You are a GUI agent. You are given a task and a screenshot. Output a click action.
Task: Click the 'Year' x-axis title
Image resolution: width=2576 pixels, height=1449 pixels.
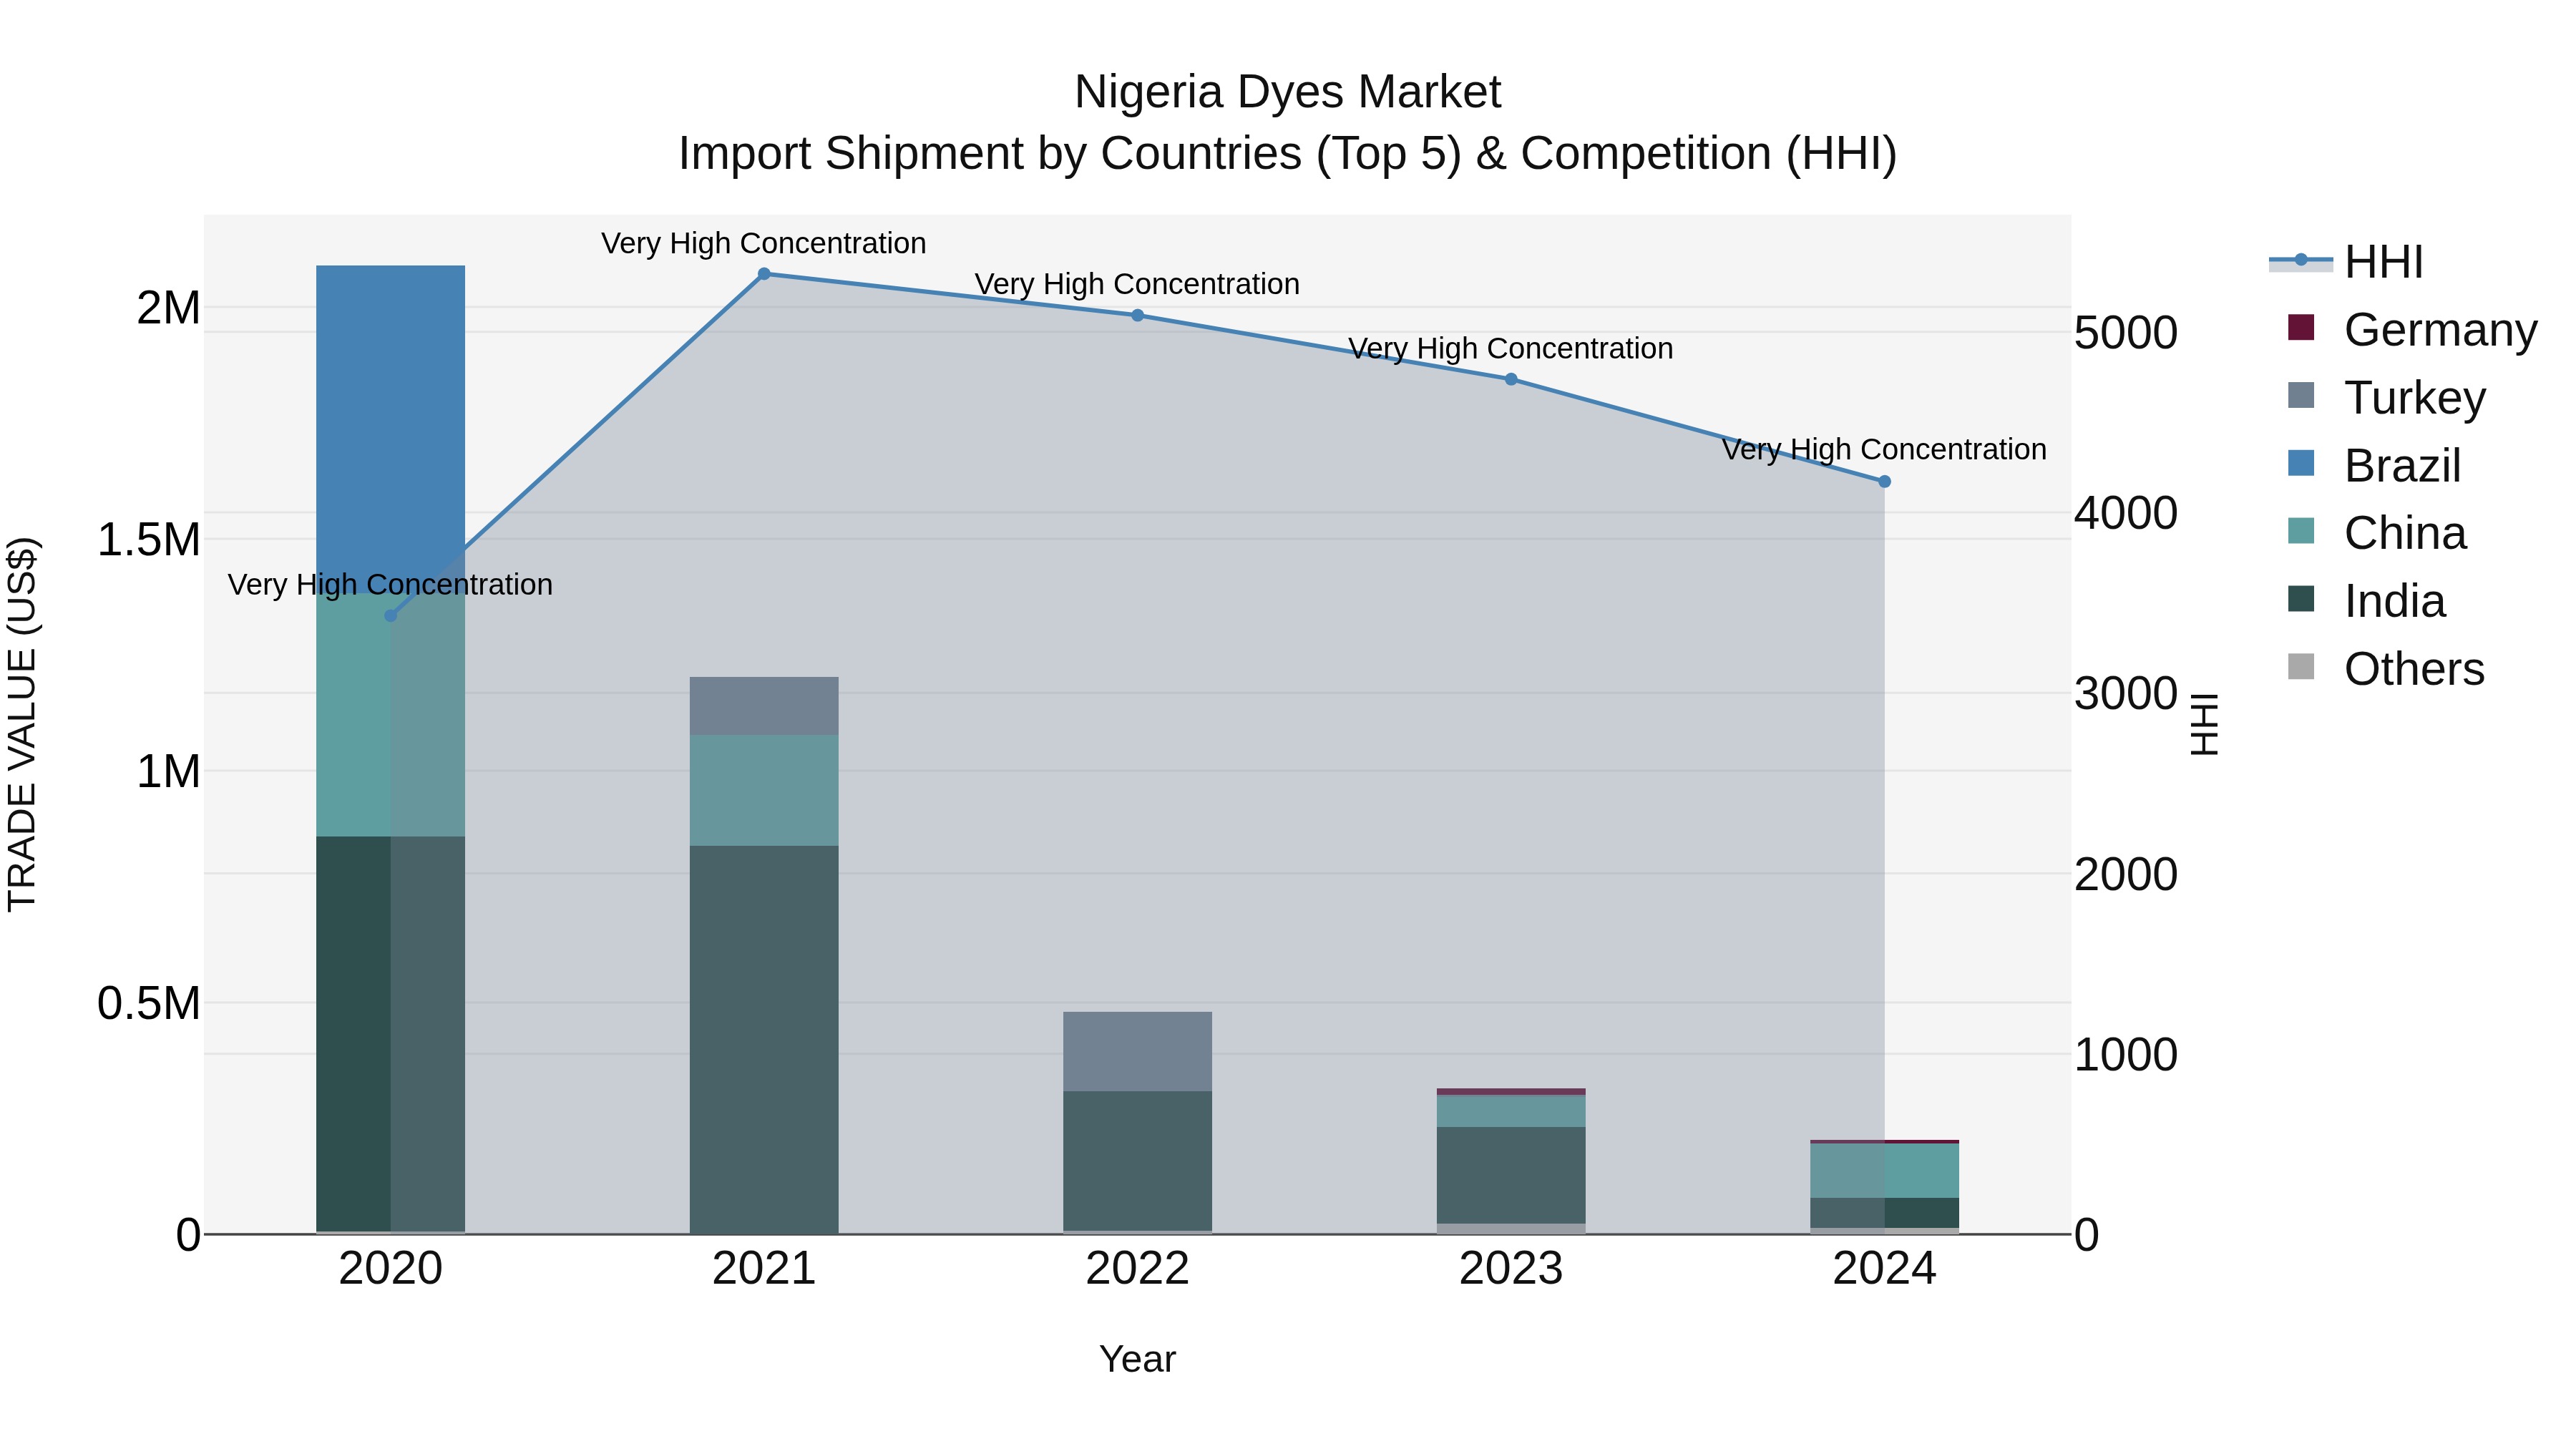coord(1137,1359)
